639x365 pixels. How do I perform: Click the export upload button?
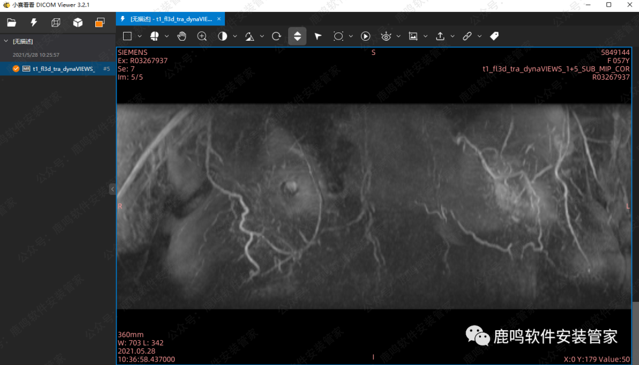coord(440,36)
